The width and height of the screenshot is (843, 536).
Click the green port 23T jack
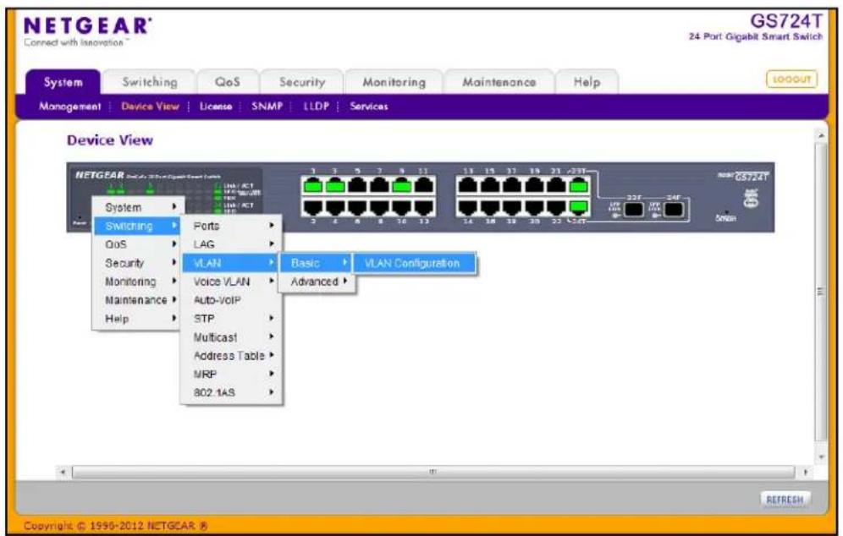click(x=578, y=186)
